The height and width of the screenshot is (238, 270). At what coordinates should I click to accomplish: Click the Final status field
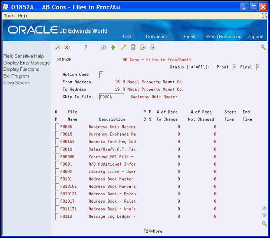[x=258, y=67]
